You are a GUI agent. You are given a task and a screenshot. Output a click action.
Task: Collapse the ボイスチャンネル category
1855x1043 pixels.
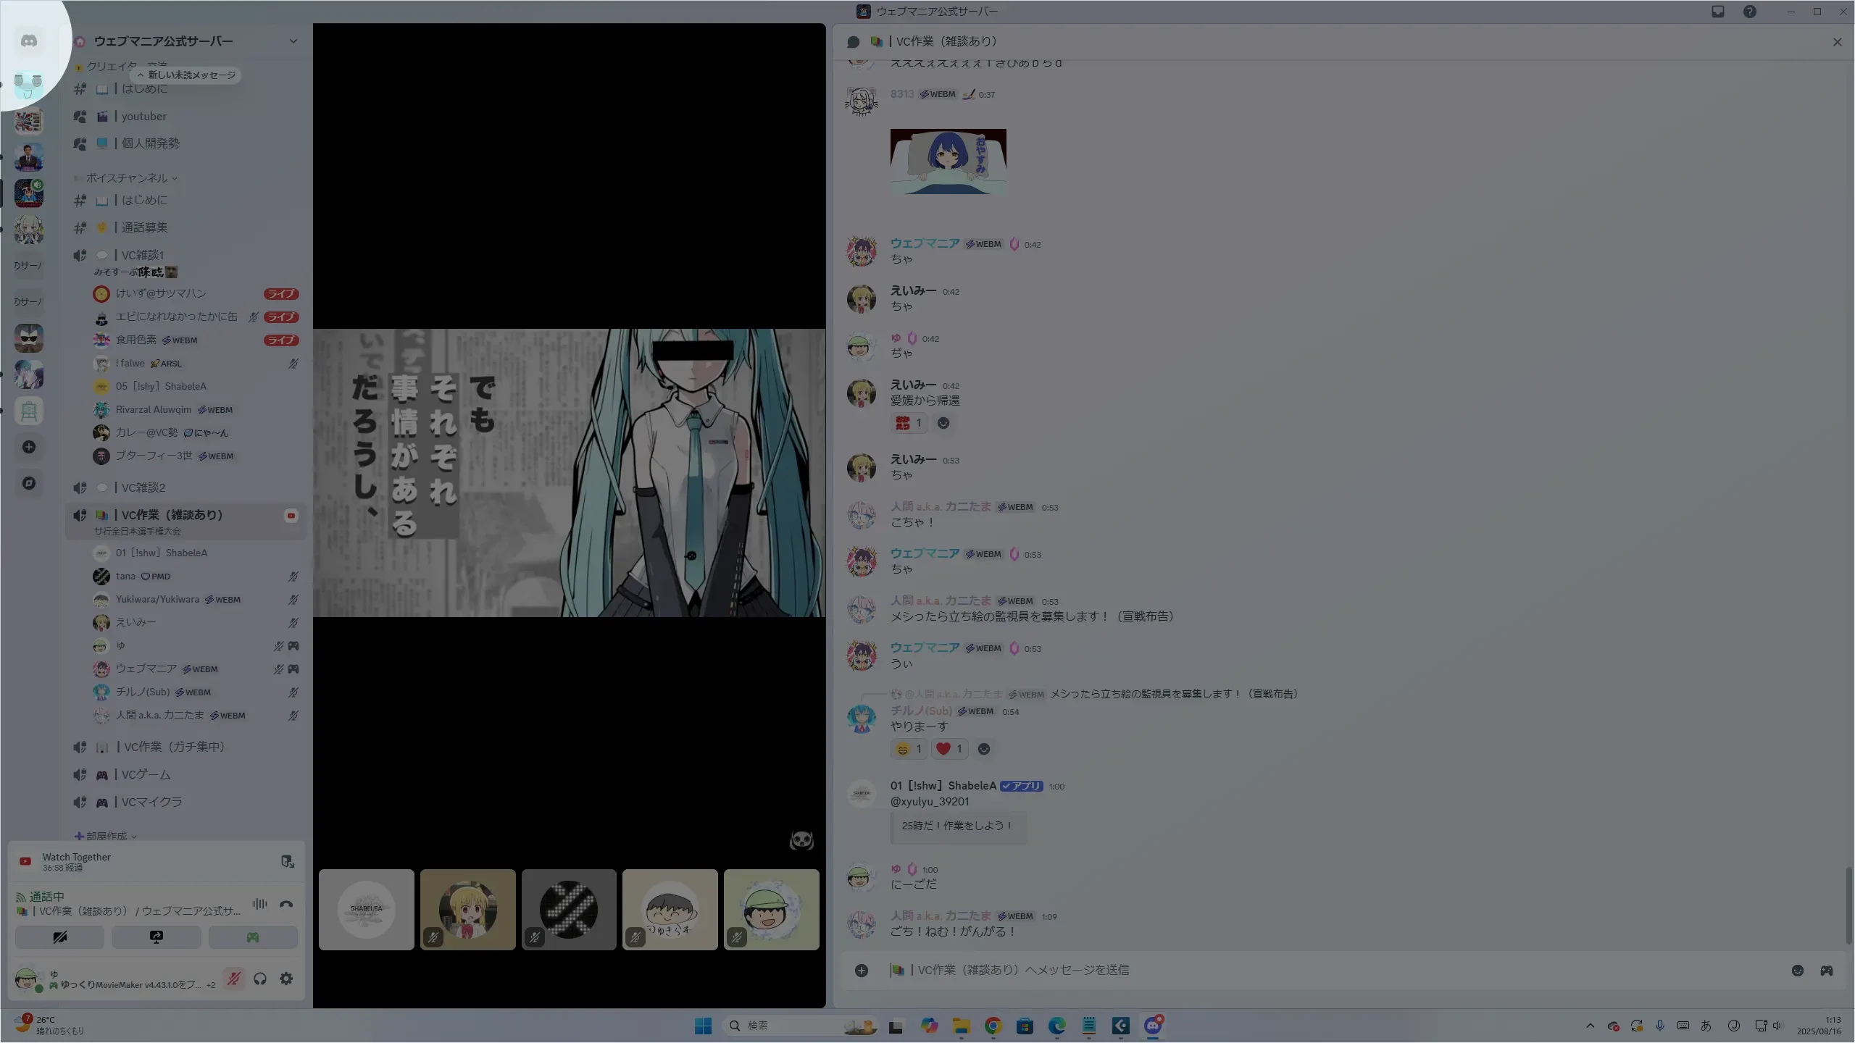point(127,178)
